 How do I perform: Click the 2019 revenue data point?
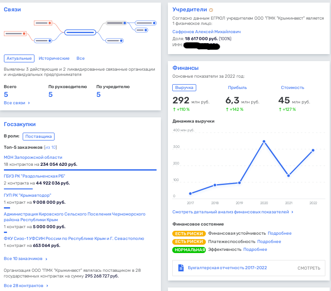[239, 183]
